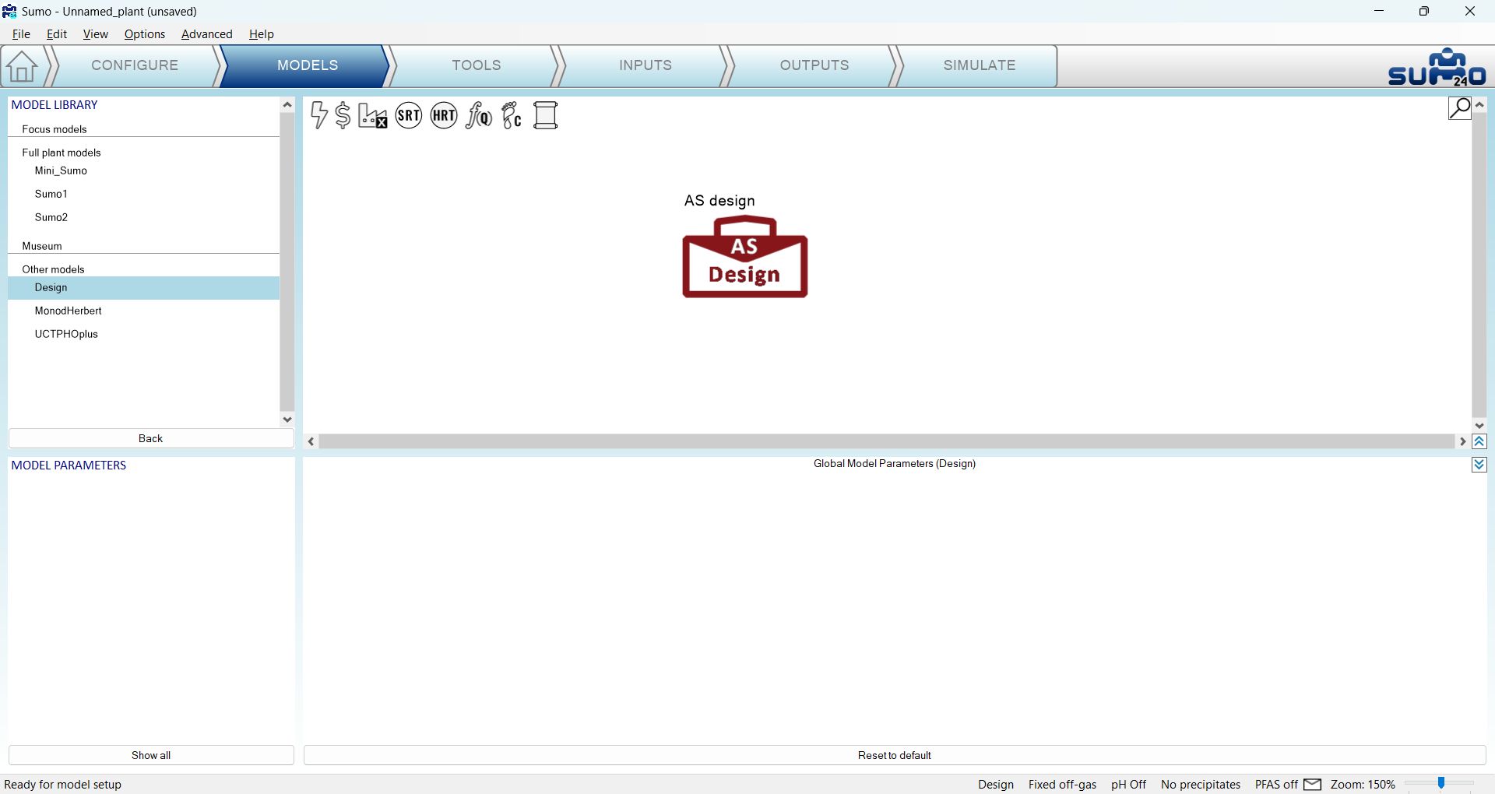Open the View menu
The height and width of the screenshot is (794, 1495).
coord(96,34)
